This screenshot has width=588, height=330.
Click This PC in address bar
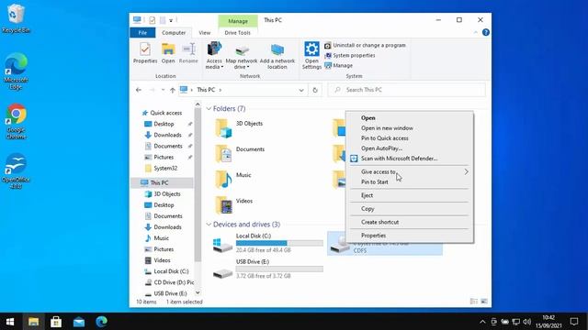click(x=206, y=90)
